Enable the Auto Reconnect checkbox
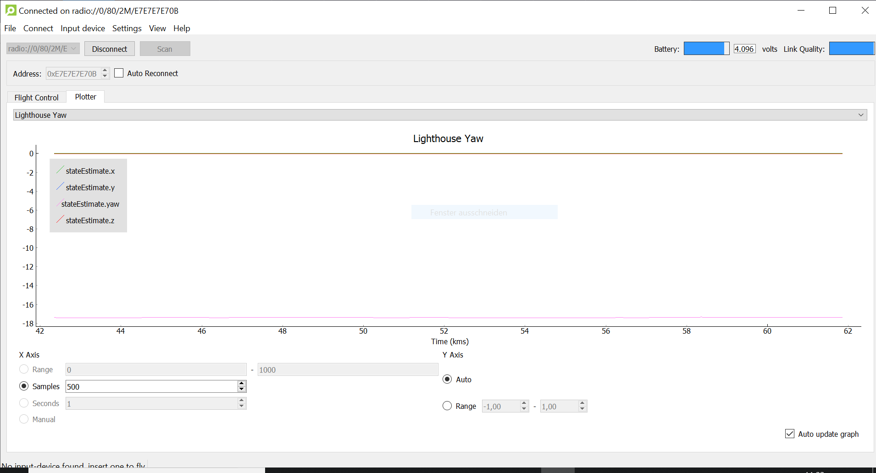The image size is (876, 473). [119, 73]
